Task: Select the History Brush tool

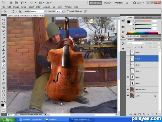Action: [4, 53]
